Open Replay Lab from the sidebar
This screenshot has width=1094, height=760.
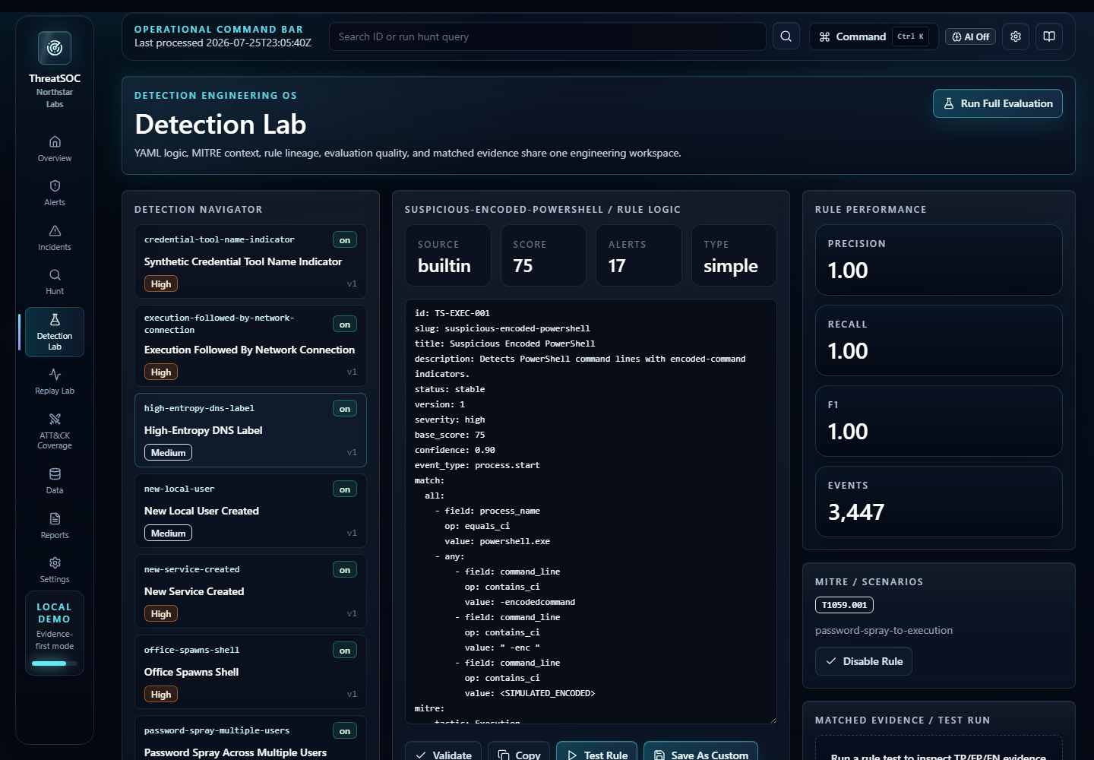55,381
